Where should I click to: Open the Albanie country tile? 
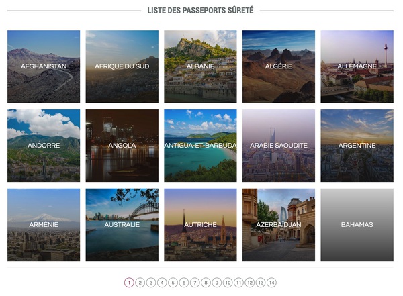coord(200,66)
